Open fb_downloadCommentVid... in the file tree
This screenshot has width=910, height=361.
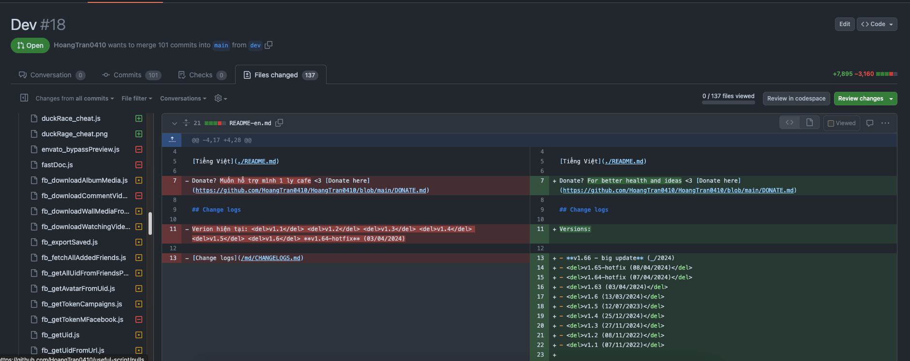(x=85, y=196)
